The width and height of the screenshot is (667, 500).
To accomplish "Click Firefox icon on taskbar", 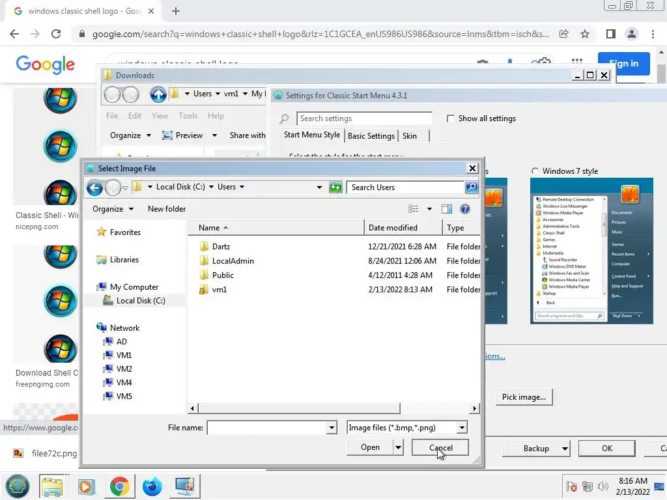I will (x=152, y=486).
